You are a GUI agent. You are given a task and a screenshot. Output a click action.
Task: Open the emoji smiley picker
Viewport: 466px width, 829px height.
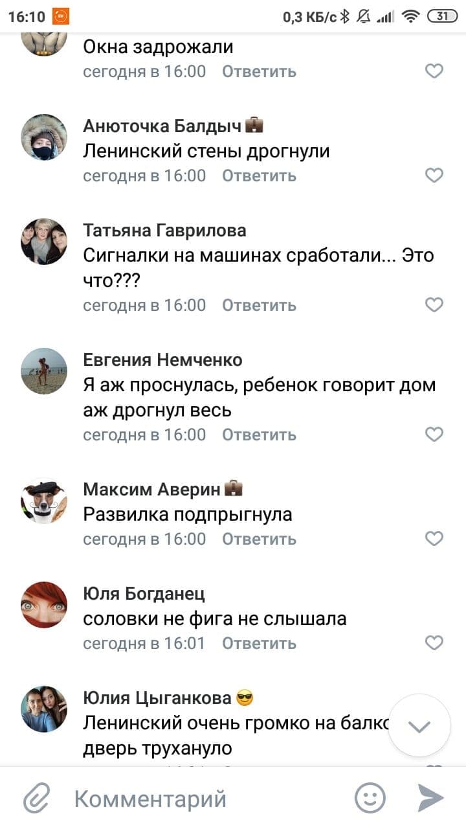tap(370, 798)
